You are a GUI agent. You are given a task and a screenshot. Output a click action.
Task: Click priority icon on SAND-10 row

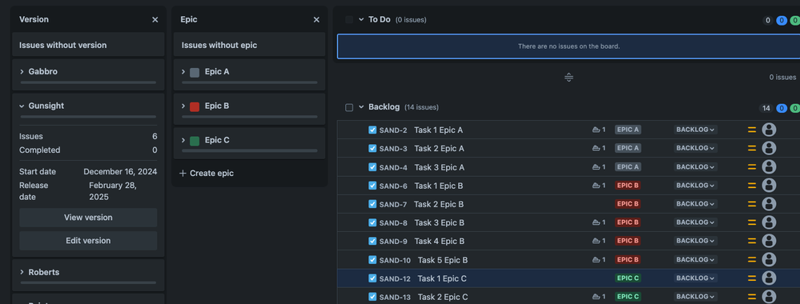coord(751,260)
